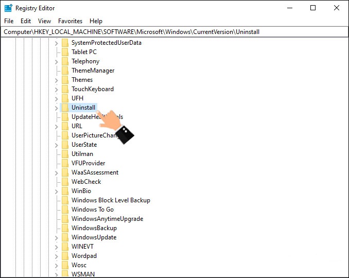Click the registry path address bar
349x278 pixels.
174,32
